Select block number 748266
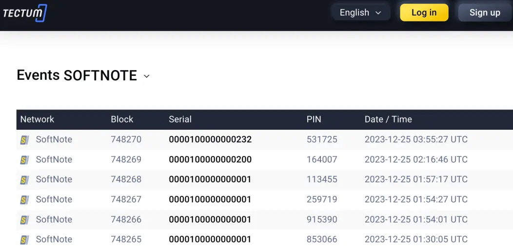513x246 pixels. (126, 219)
